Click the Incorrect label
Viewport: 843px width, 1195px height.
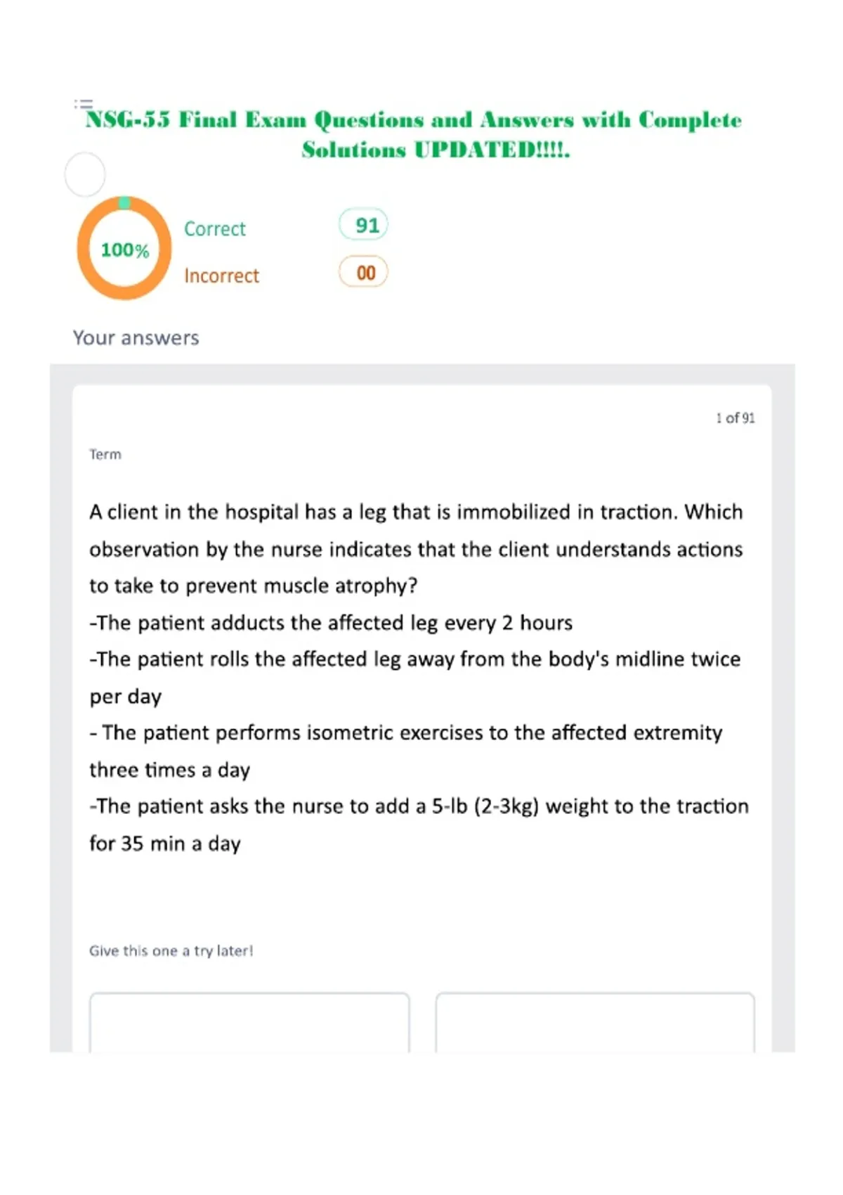click(x=222, y=276)
